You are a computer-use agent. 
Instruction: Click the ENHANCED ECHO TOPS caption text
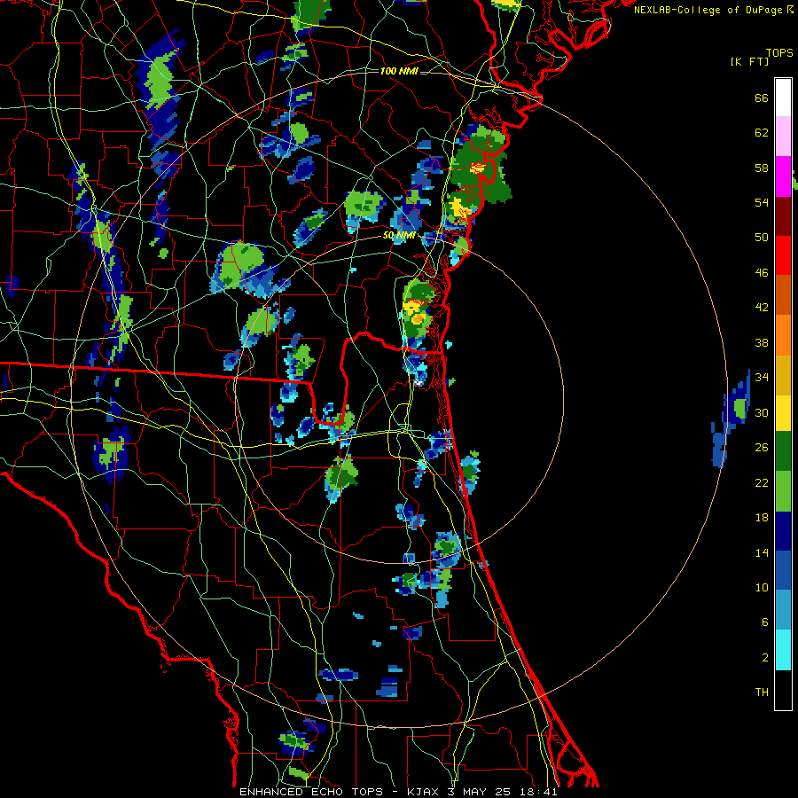point(311,792)
